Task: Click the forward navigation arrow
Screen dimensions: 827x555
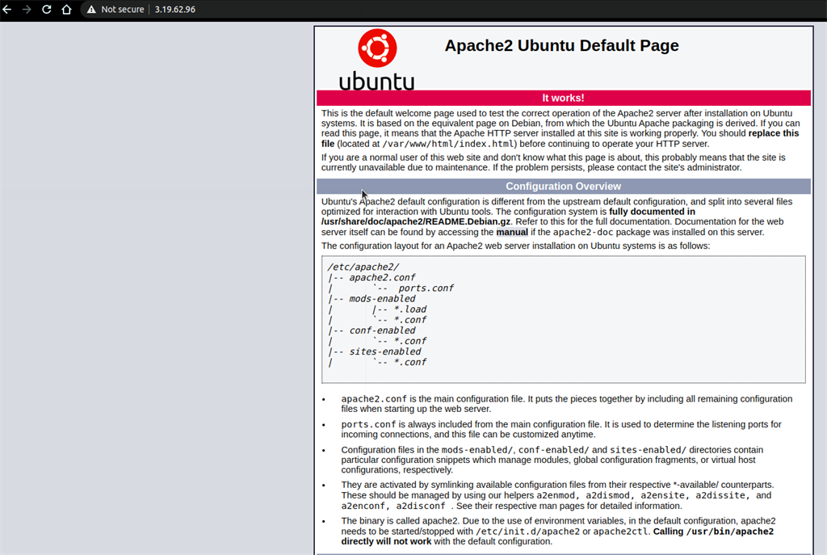Action: [27, 10]
